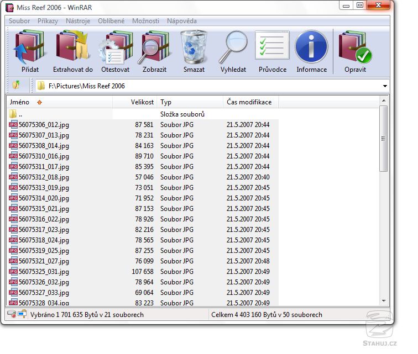Image resolution: width=418 pixels, height=354 pixels.
Task: Select file 56075311_017.jpg
Action: tap(44, 167)
